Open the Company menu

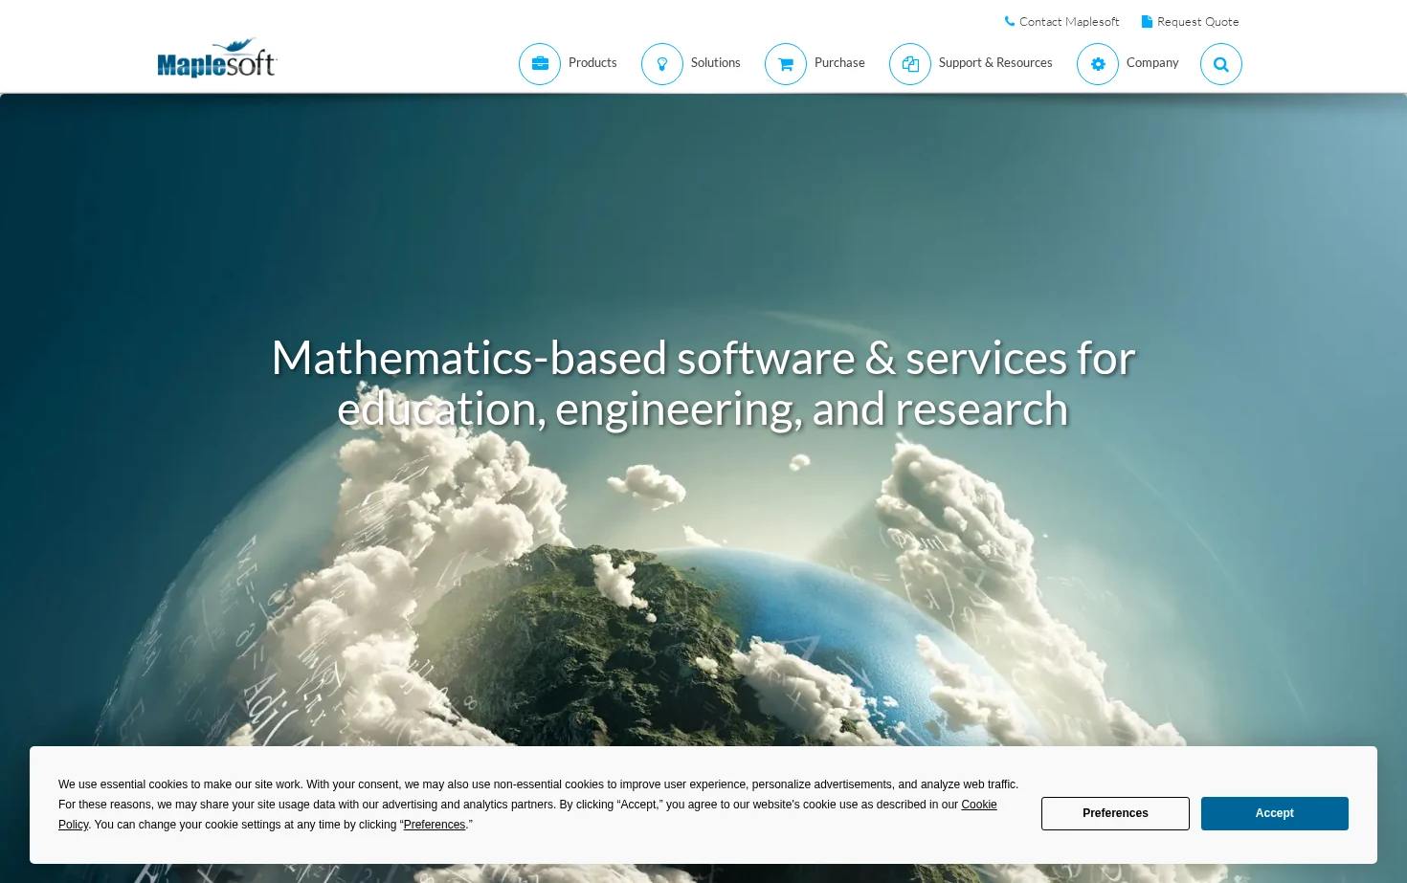coord(1152,62)
